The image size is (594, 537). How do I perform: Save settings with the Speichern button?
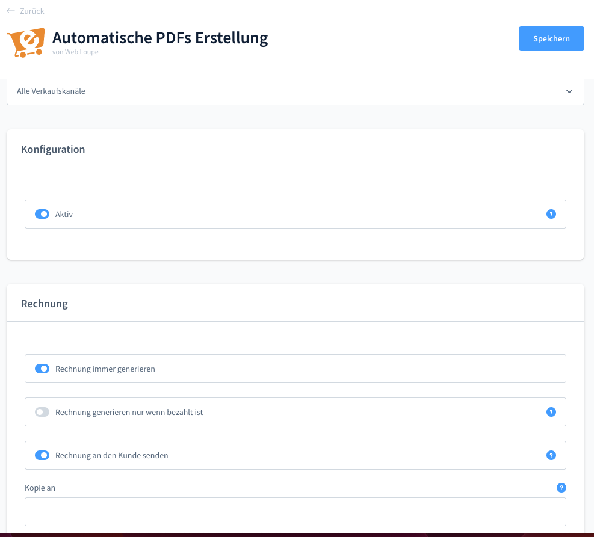[551, 38]
